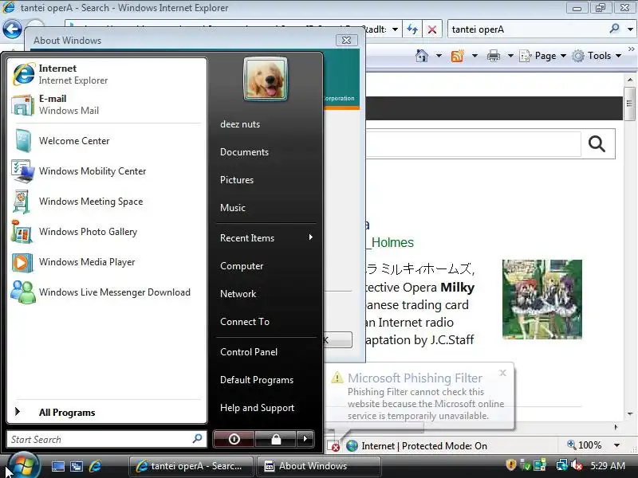Image resolution: width=638 pixels, height=478 pixels.
Task: Click the web page search magnifier button
Action: coord(597,144)
